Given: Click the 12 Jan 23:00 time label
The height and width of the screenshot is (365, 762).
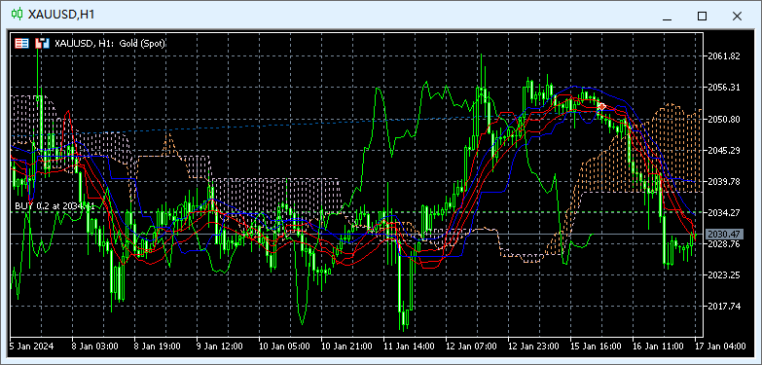Looking at the screenshot, I should click(533, 347).
